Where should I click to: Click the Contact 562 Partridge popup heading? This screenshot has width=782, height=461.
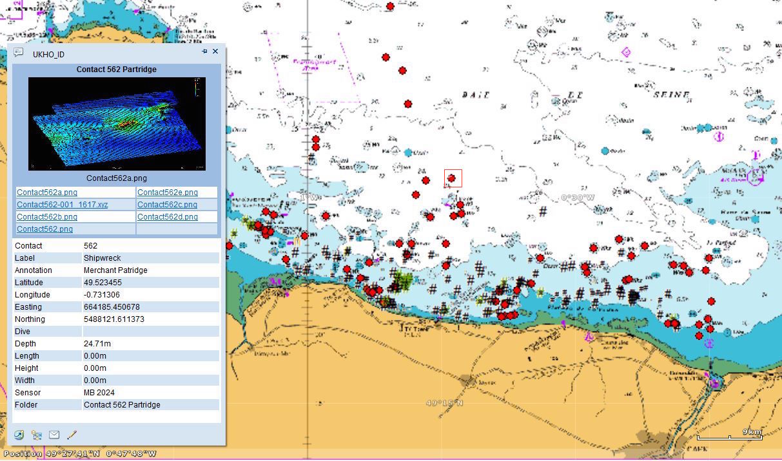(x=117, y=70)
